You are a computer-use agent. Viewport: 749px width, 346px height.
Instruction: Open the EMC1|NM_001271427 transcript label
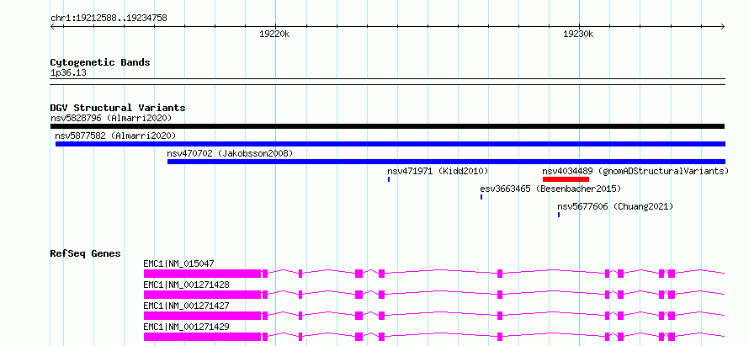(186, 306)
